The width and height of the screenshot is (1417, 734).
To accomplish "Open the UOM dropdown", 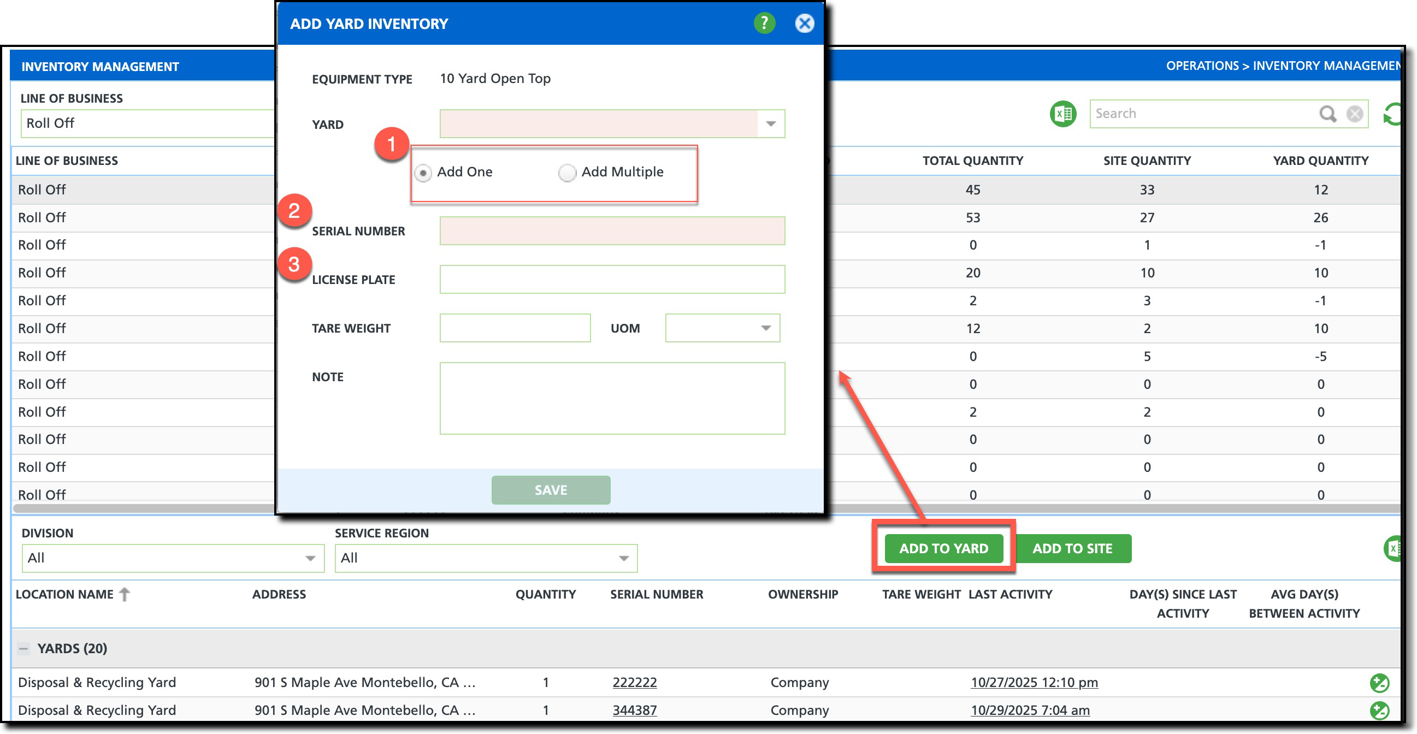I will click(765, 328).
